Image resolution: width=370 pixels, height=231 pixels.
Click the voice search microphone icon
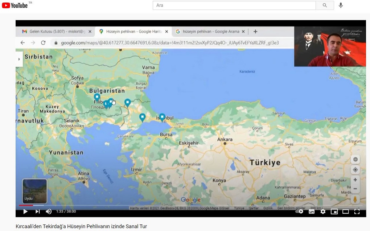click(x=341, y=5)
